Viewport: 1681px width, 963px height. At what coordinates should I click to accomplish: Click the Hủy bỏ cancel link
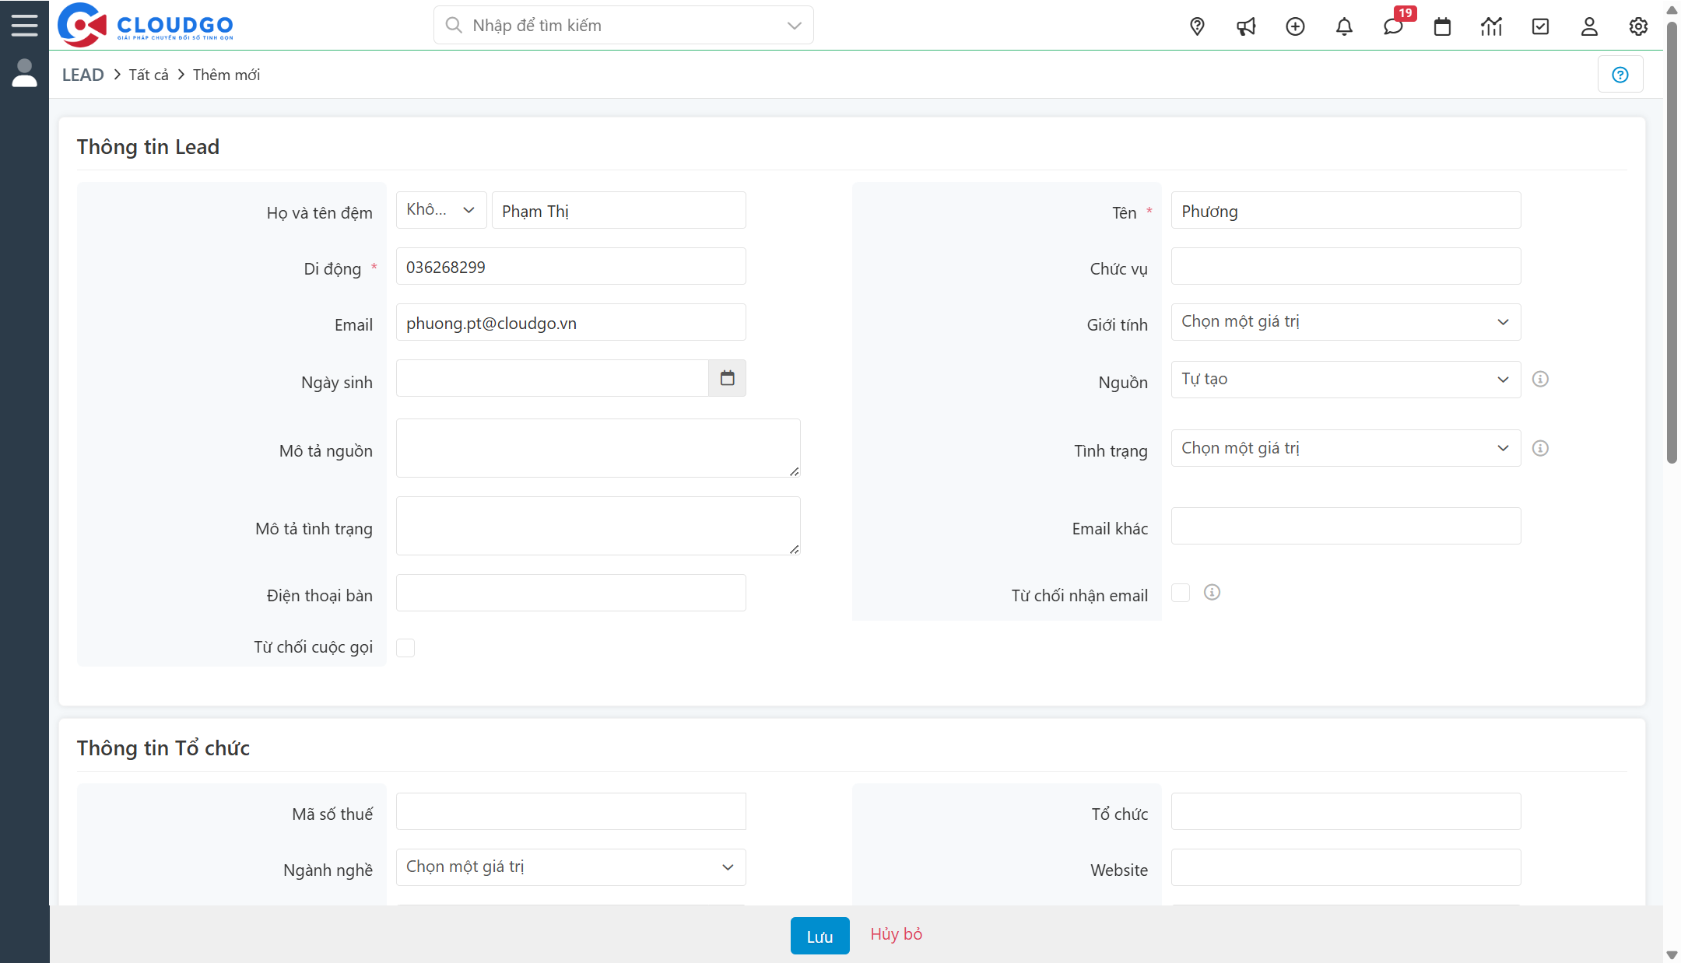point(896,934)
